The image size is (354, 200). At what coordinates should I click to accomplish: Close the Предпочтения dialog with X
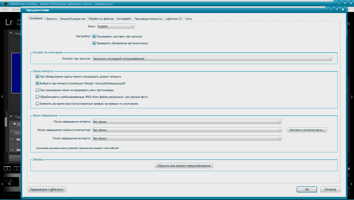tap(343, 9)
